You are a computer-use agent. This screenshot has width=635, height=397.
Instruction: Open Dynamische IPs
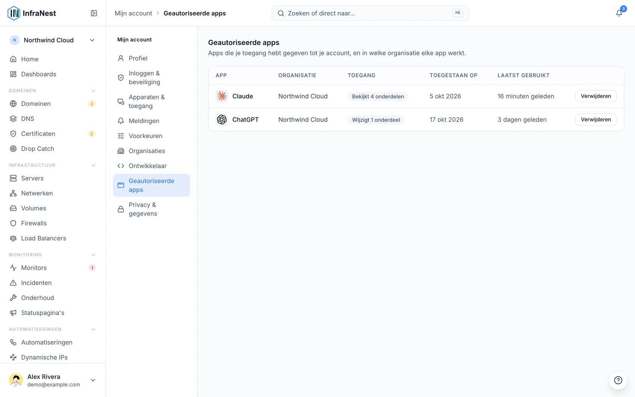(x=53, y=357)
